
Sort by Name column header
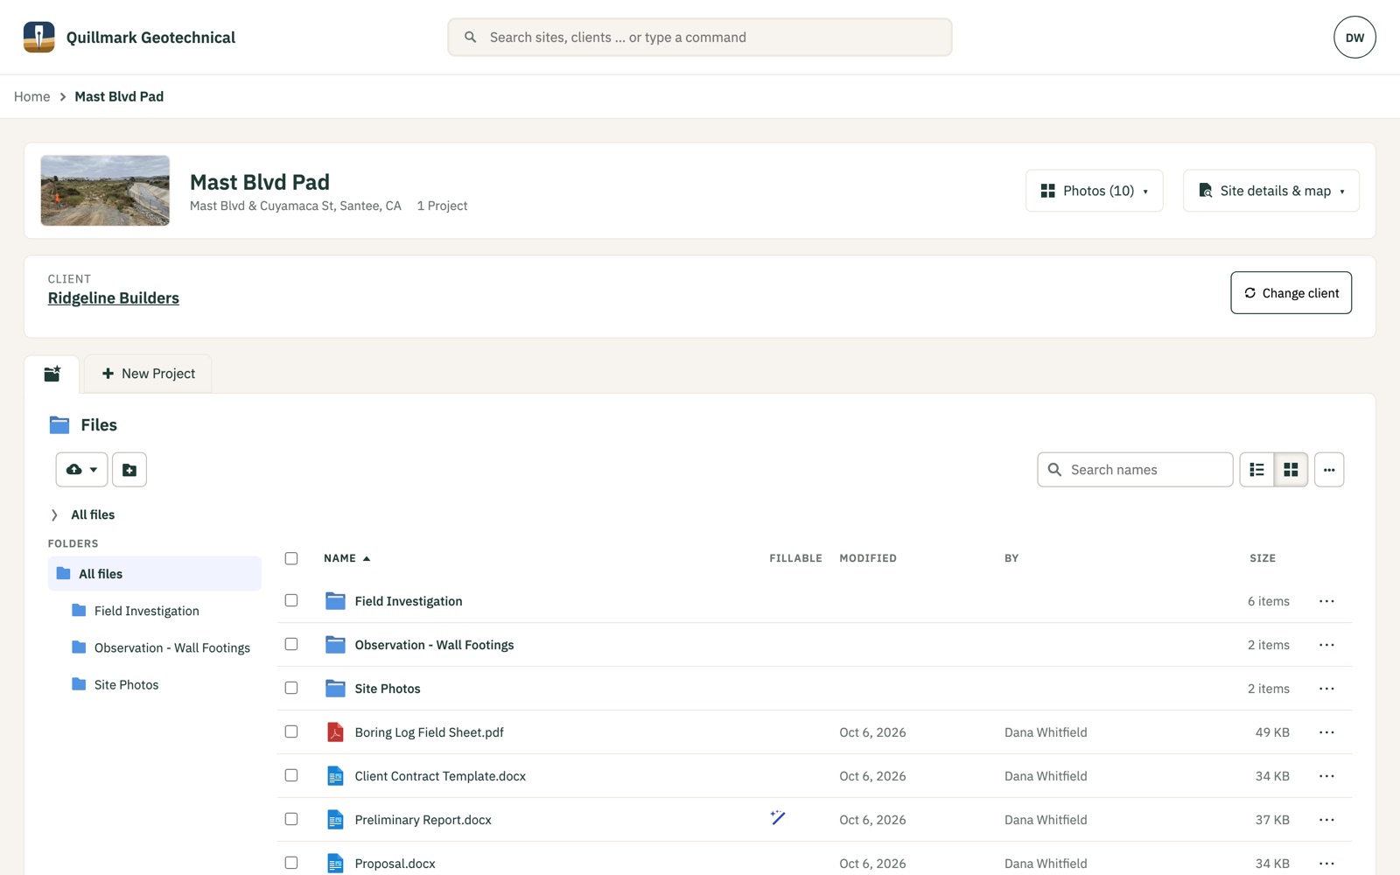coord(346,558)
